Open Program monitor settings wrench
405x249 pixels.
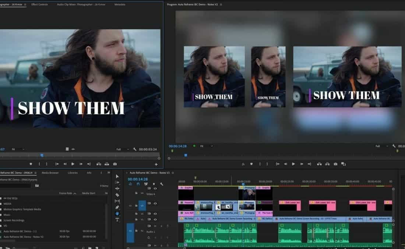[x=394, y=146]
